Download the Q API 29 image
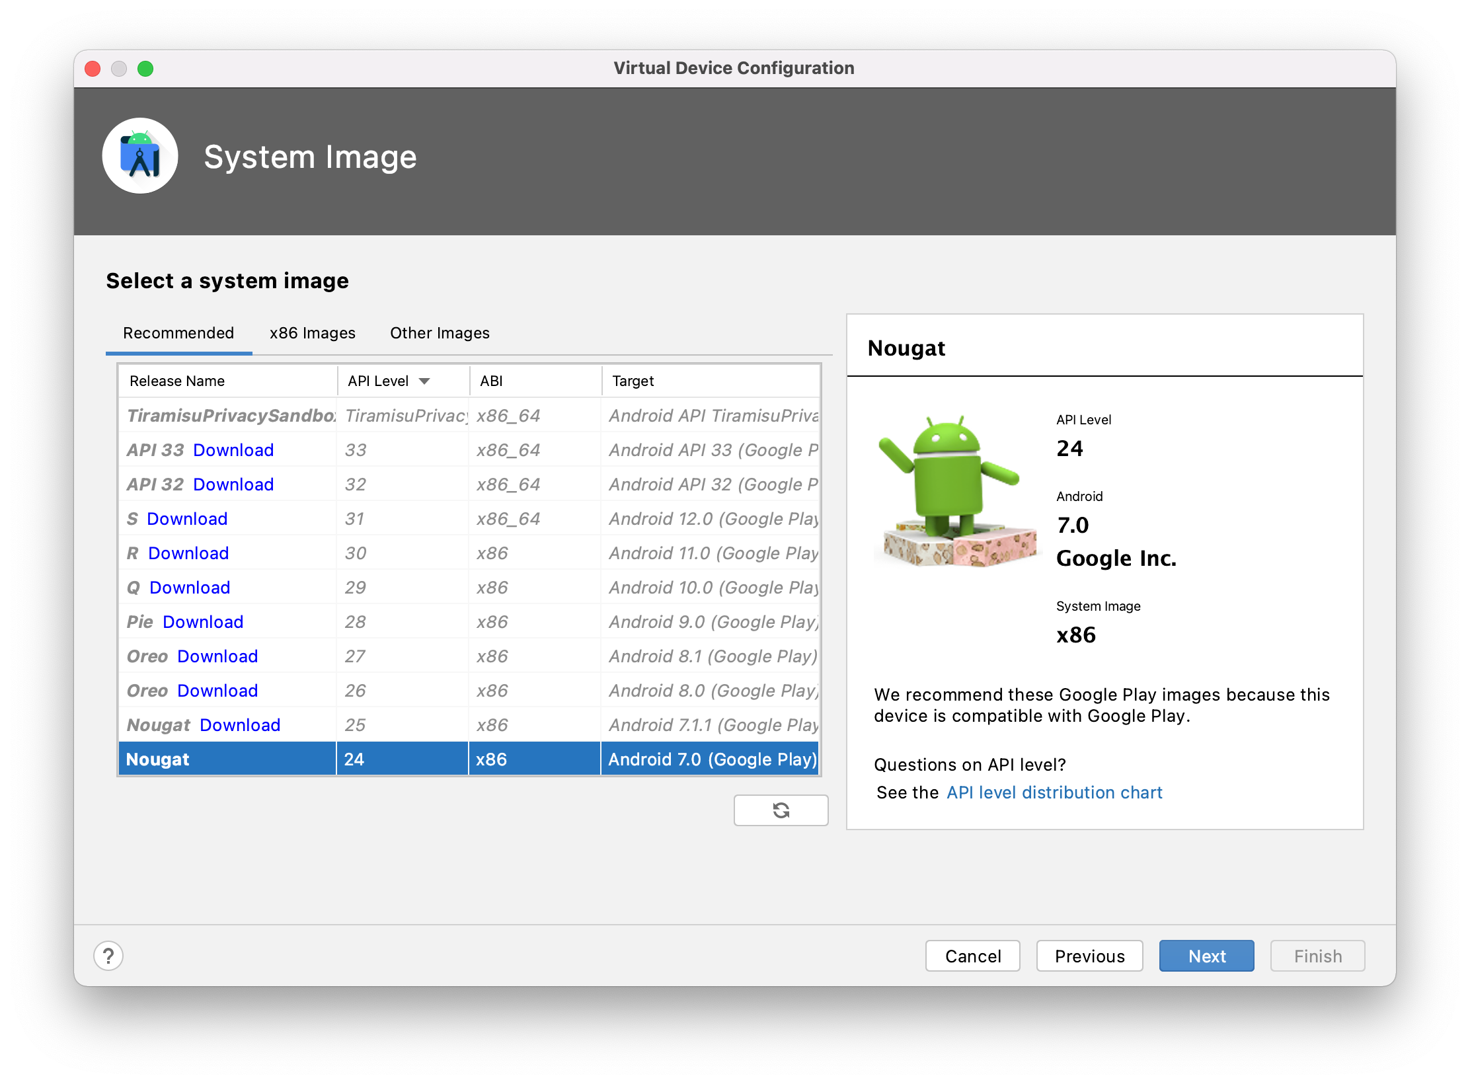 tap(190, 588)
